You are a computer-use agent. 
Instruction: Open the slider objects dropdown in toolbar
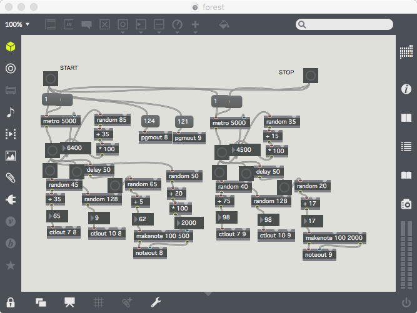pos(159,26)
